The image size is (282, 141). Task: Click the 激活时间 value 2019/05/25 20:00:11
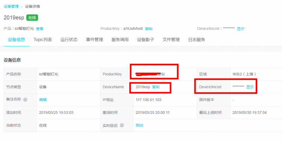pyautogui.click(x=153, y=113)
